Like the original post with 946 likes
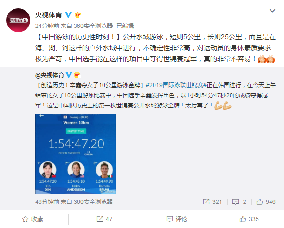This screenshot has height=228, width=284. tap(266, 201)
